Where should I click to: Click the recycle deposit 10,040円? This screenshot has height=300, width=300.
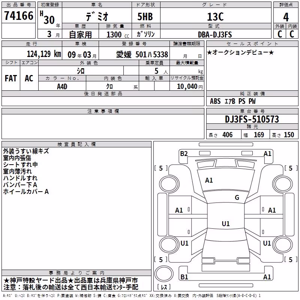coord(190,87)
